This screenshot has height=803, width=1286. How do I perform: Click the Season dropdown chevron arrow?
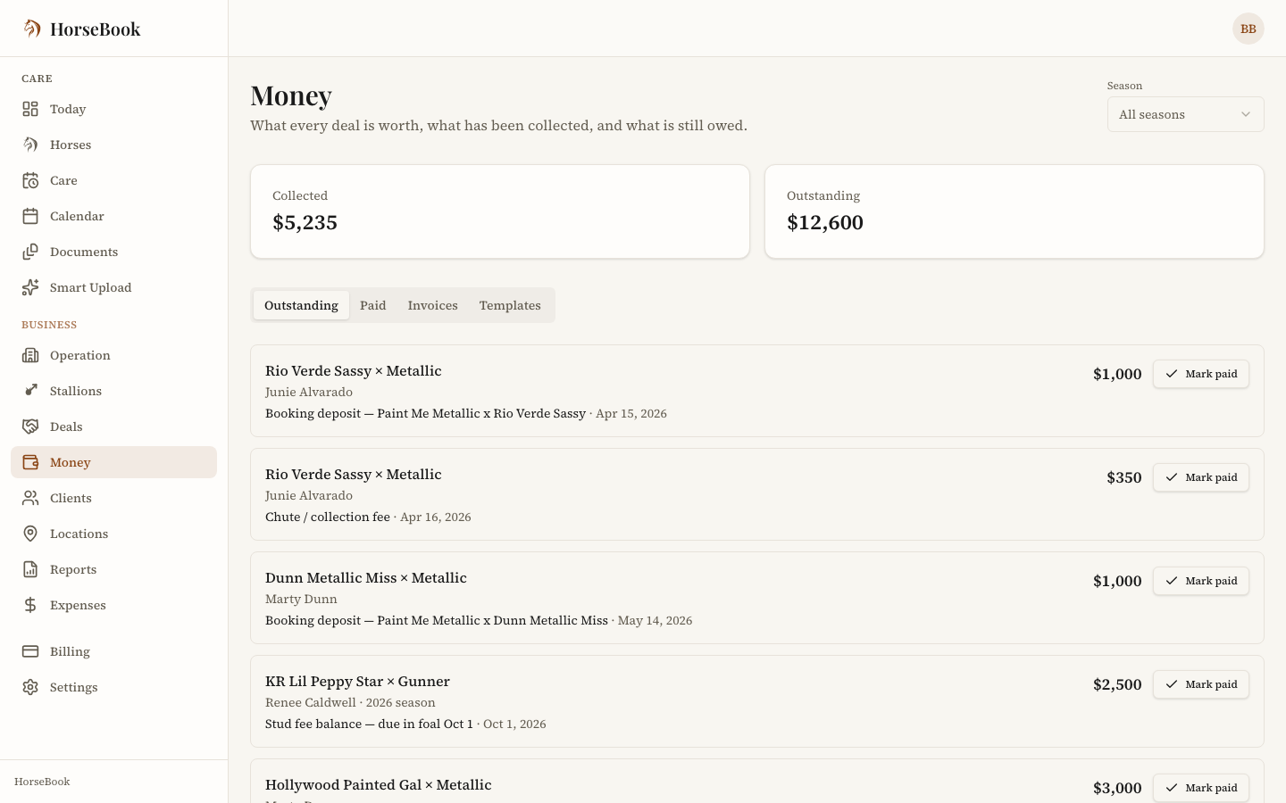[x=1246, y=114]
